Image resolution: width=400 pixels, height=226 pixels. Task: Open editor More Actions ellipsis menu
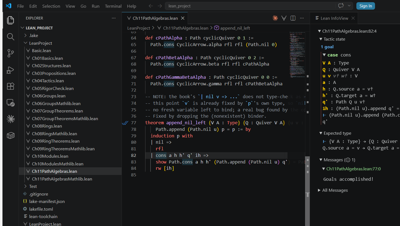pyautogui.click(x=302, y=18)
